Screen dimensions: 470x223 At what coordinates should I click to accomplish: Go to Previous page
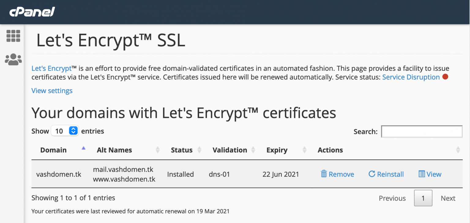point(392,198)
